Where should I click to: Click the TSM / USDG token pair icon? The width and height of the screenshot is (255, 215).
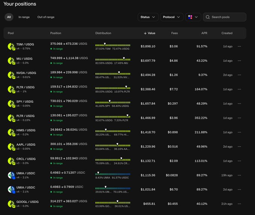tap(11, 47)
